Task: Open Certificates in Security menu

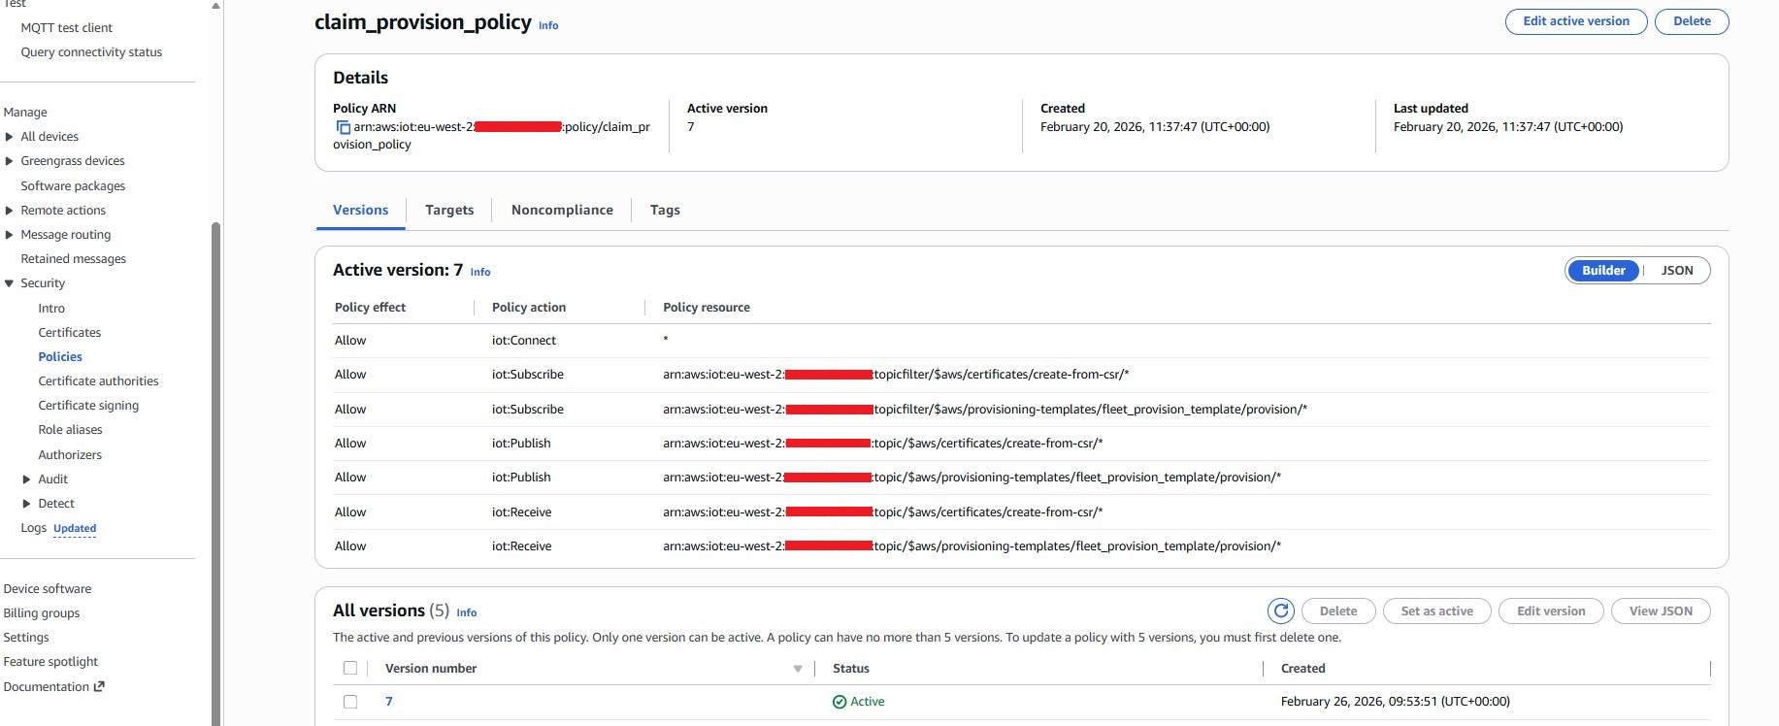Action: [69, 332]
